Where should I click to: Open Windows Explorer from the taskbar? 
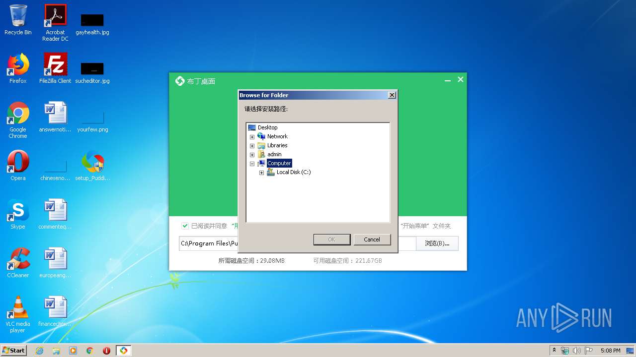[x=56, y=351]
